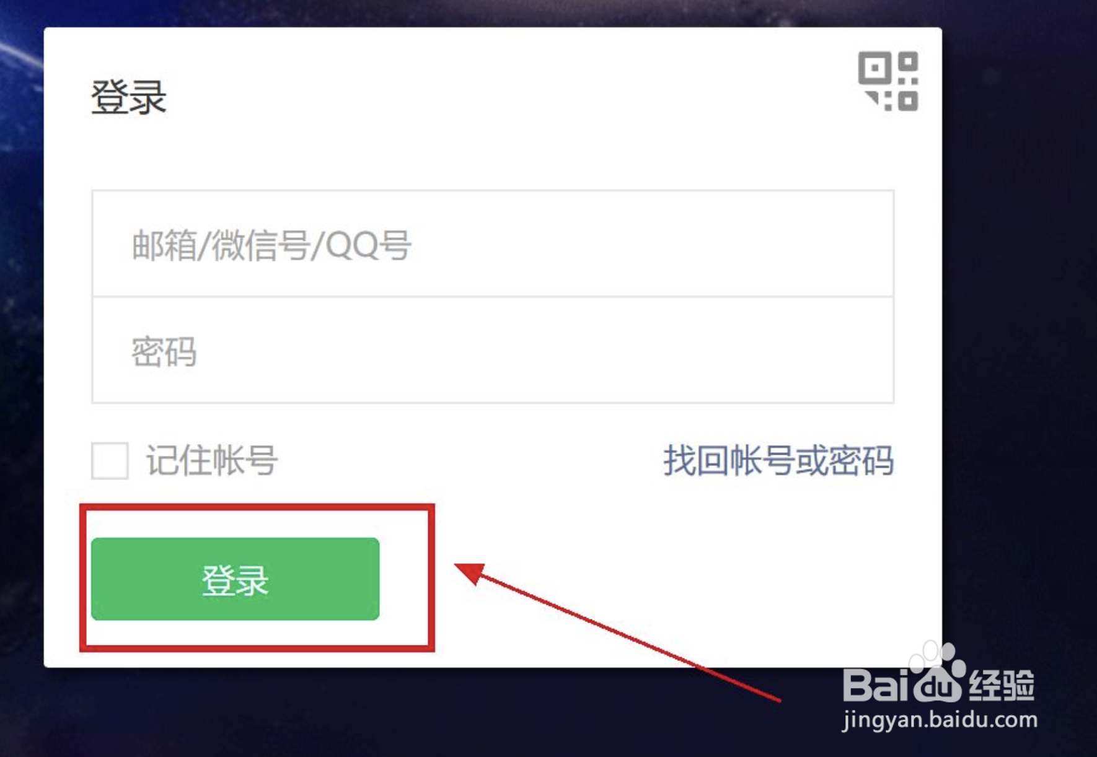Screen dimensions: 1097x757
Task: Click the jingyan.baidu.com URL text
Action: 940,720
